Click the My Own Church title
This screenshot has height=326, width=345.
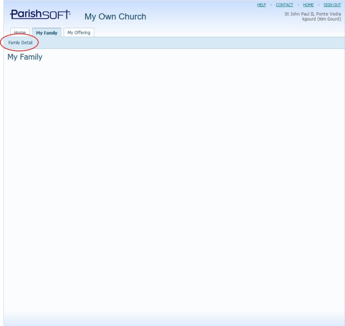(x=115, y=17)
